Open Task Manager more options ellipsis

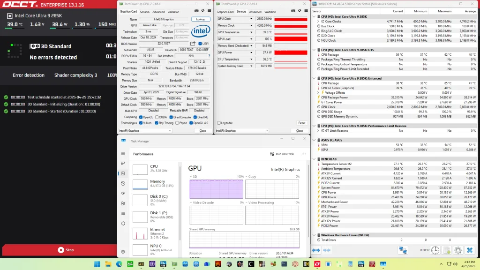click(x=304, y=154)
